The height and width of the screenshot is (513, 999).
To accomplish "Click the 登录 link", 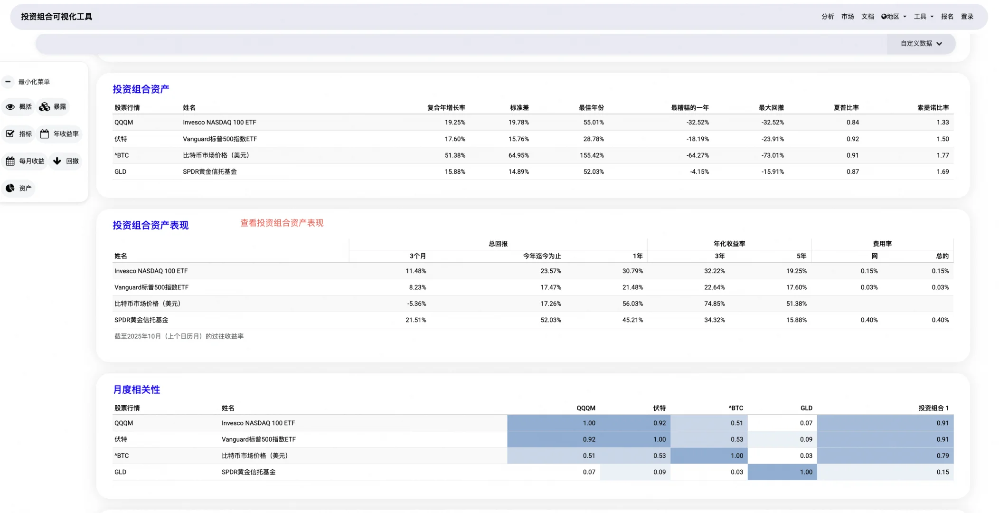I will click(967, 17).
